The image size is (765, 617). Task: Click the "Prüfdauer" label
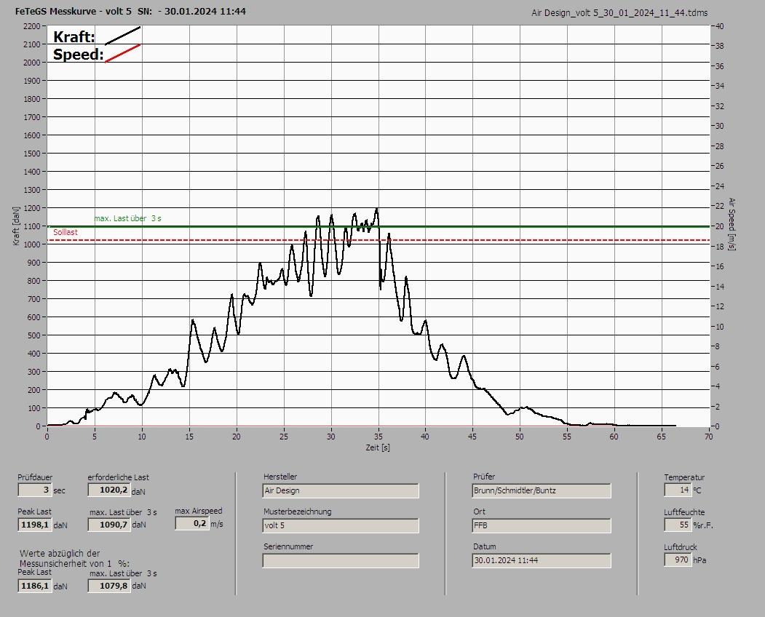(x=35, y=477)
